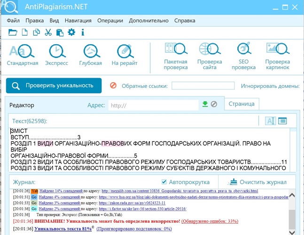Start the На рерайт check
Viewport: 304px width, 235px height.
pos(125,55)
